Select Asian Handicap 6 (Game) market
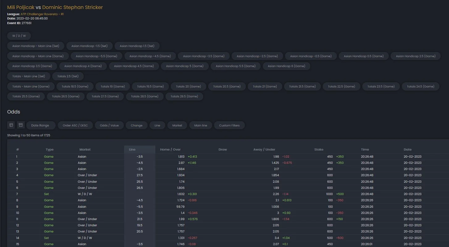Screen dimensions: 449x247 (286, 66)
